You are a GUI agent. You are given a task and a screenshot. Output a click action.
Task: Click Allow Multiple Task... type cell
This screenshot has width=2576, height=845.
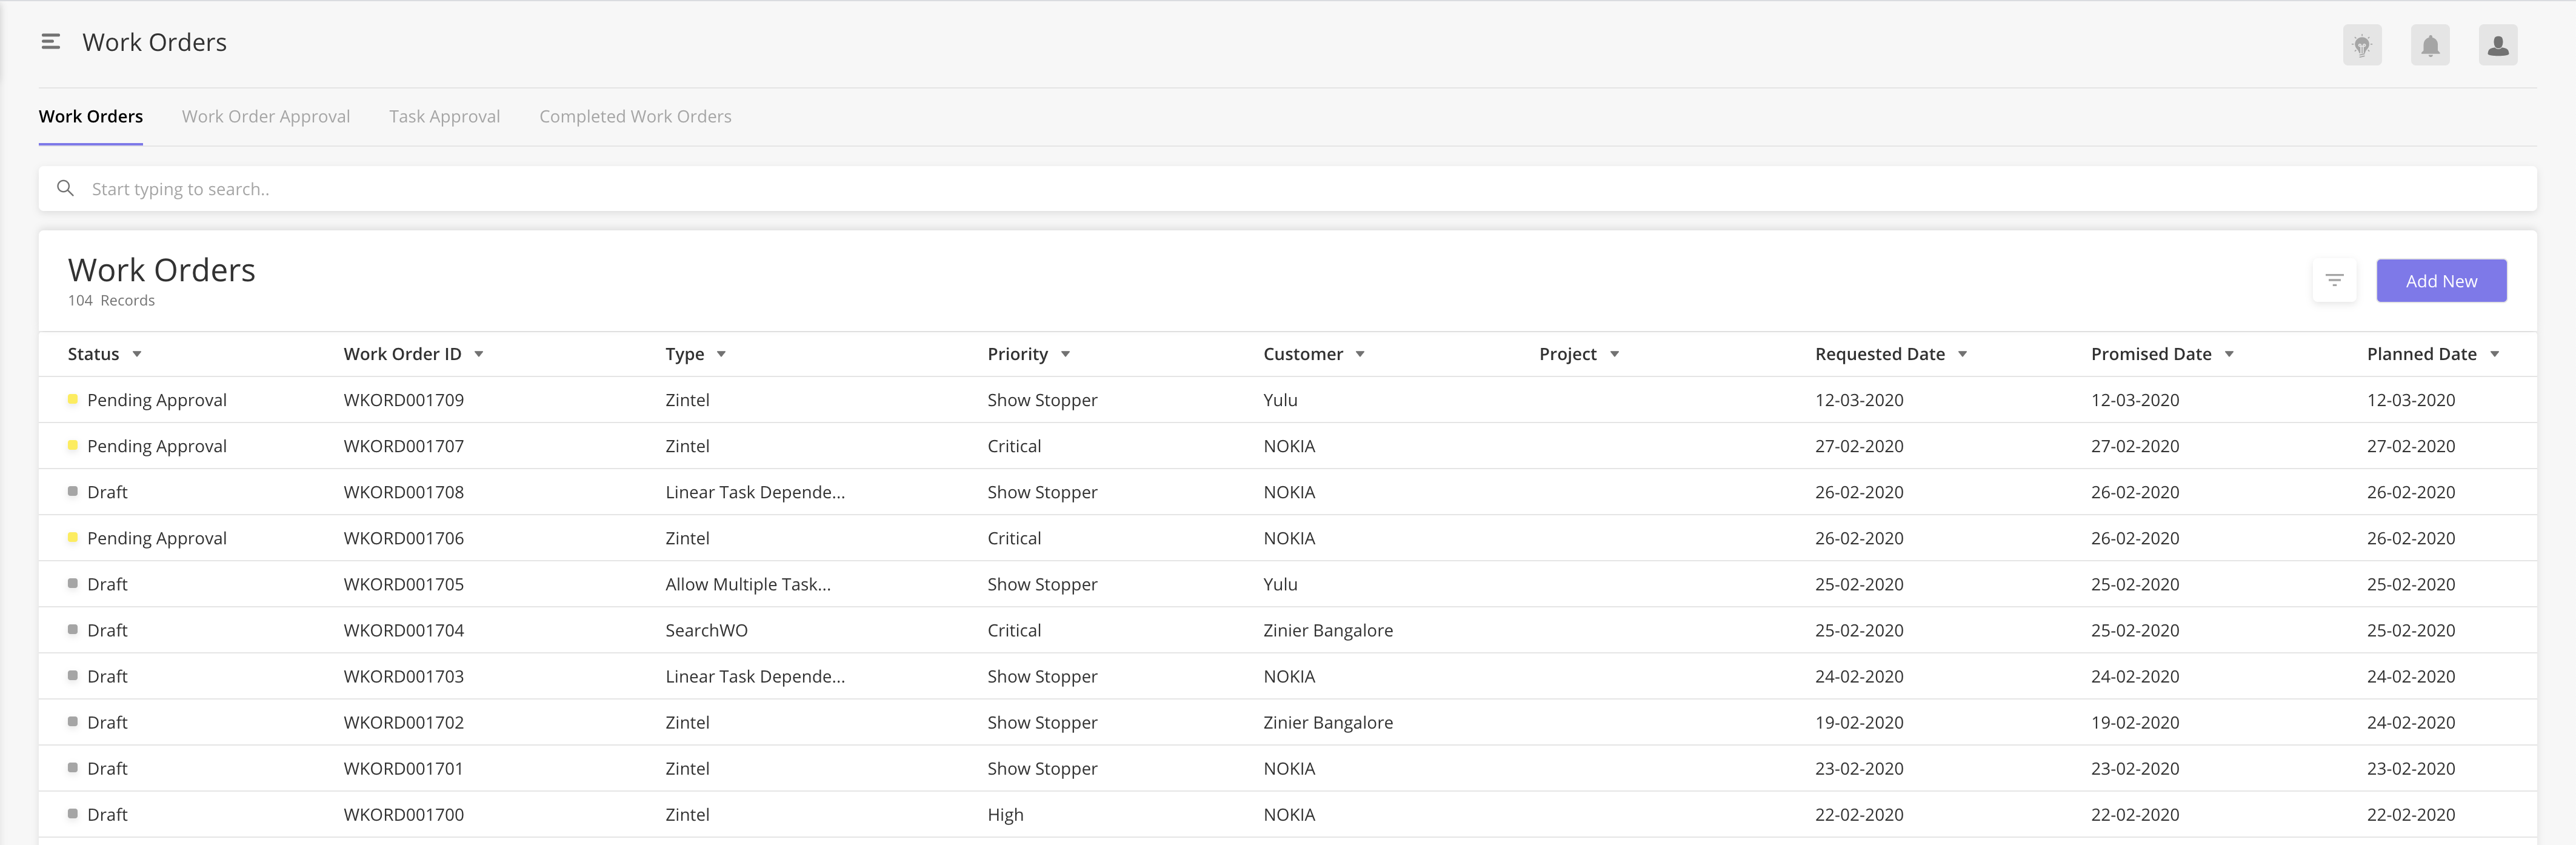pos(748,584)
